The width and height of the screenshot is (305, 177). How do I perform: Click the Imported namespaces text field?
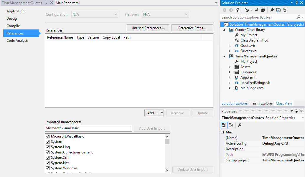[x=88, y=128]
